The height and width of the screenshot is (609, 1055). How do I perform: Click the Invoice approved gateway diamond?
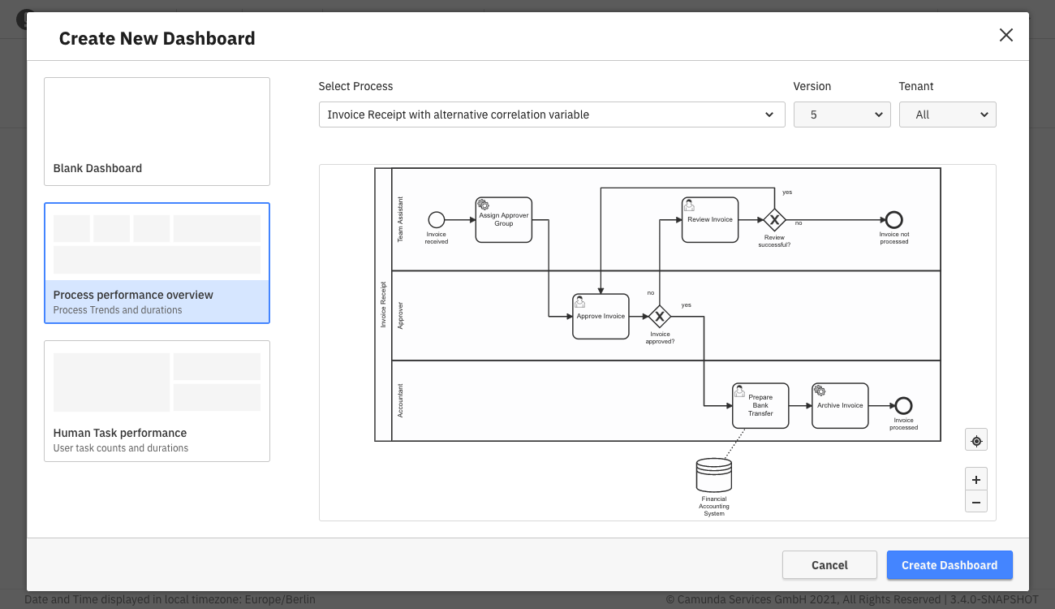click(660, 317)
